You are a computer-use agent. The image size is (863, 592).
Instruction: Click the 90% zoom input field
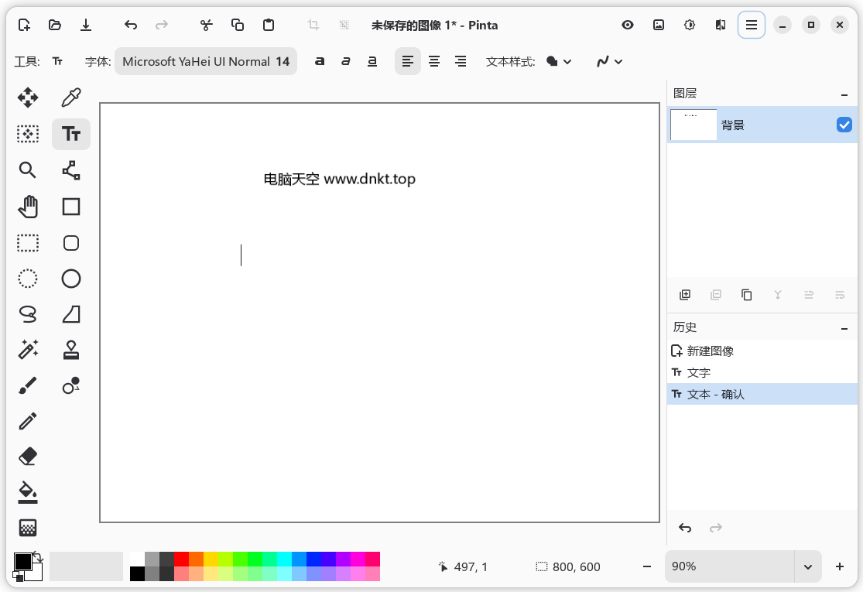coord(730,566)
